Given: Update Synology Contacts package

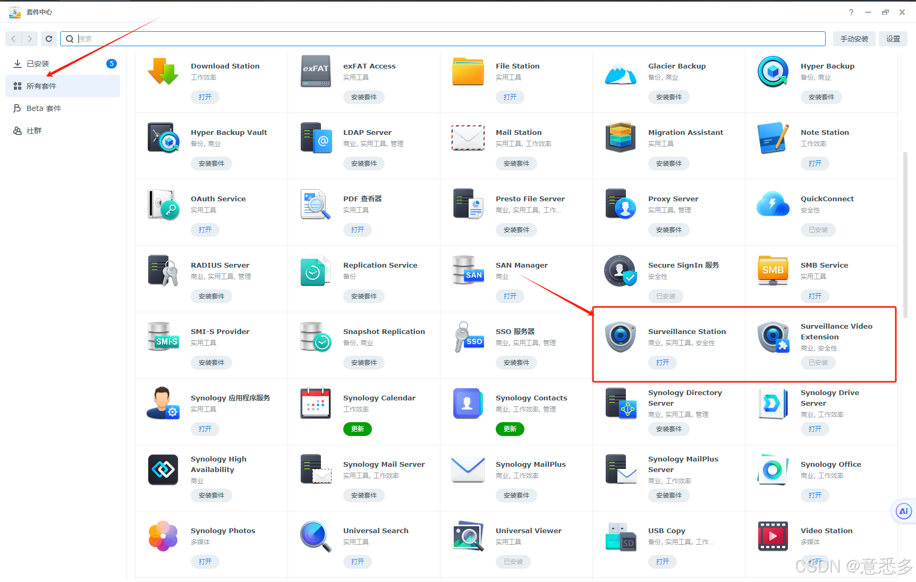Looking at the screenshot, I should 510,429.
